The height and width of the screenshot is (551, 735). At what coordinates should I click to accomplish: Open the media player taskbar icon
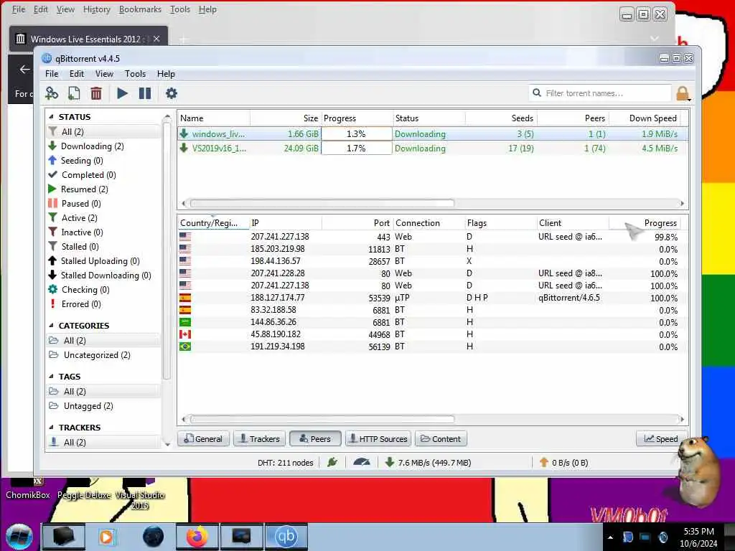(106, 537)
